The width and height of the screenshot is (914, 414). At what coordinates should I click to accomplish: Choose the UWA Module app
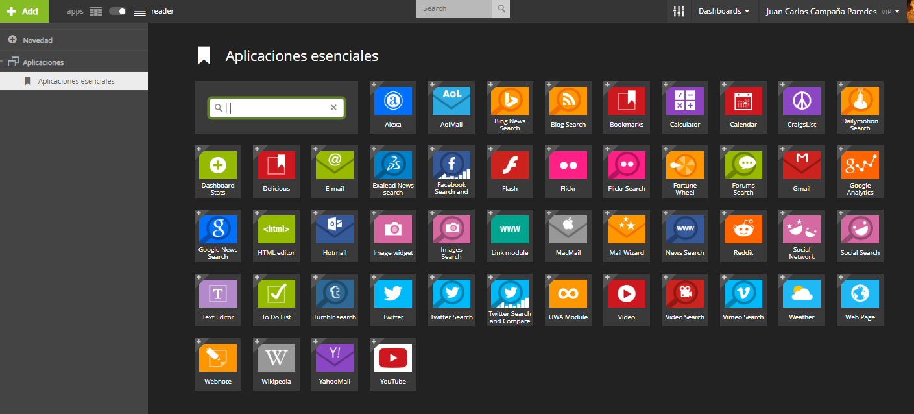(568, 300)
